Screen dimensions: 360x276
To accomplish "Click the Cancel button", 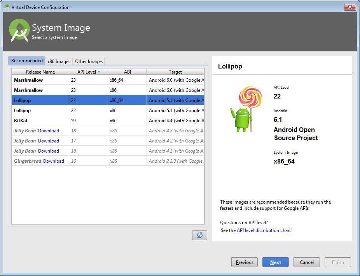I will point(306,262).
